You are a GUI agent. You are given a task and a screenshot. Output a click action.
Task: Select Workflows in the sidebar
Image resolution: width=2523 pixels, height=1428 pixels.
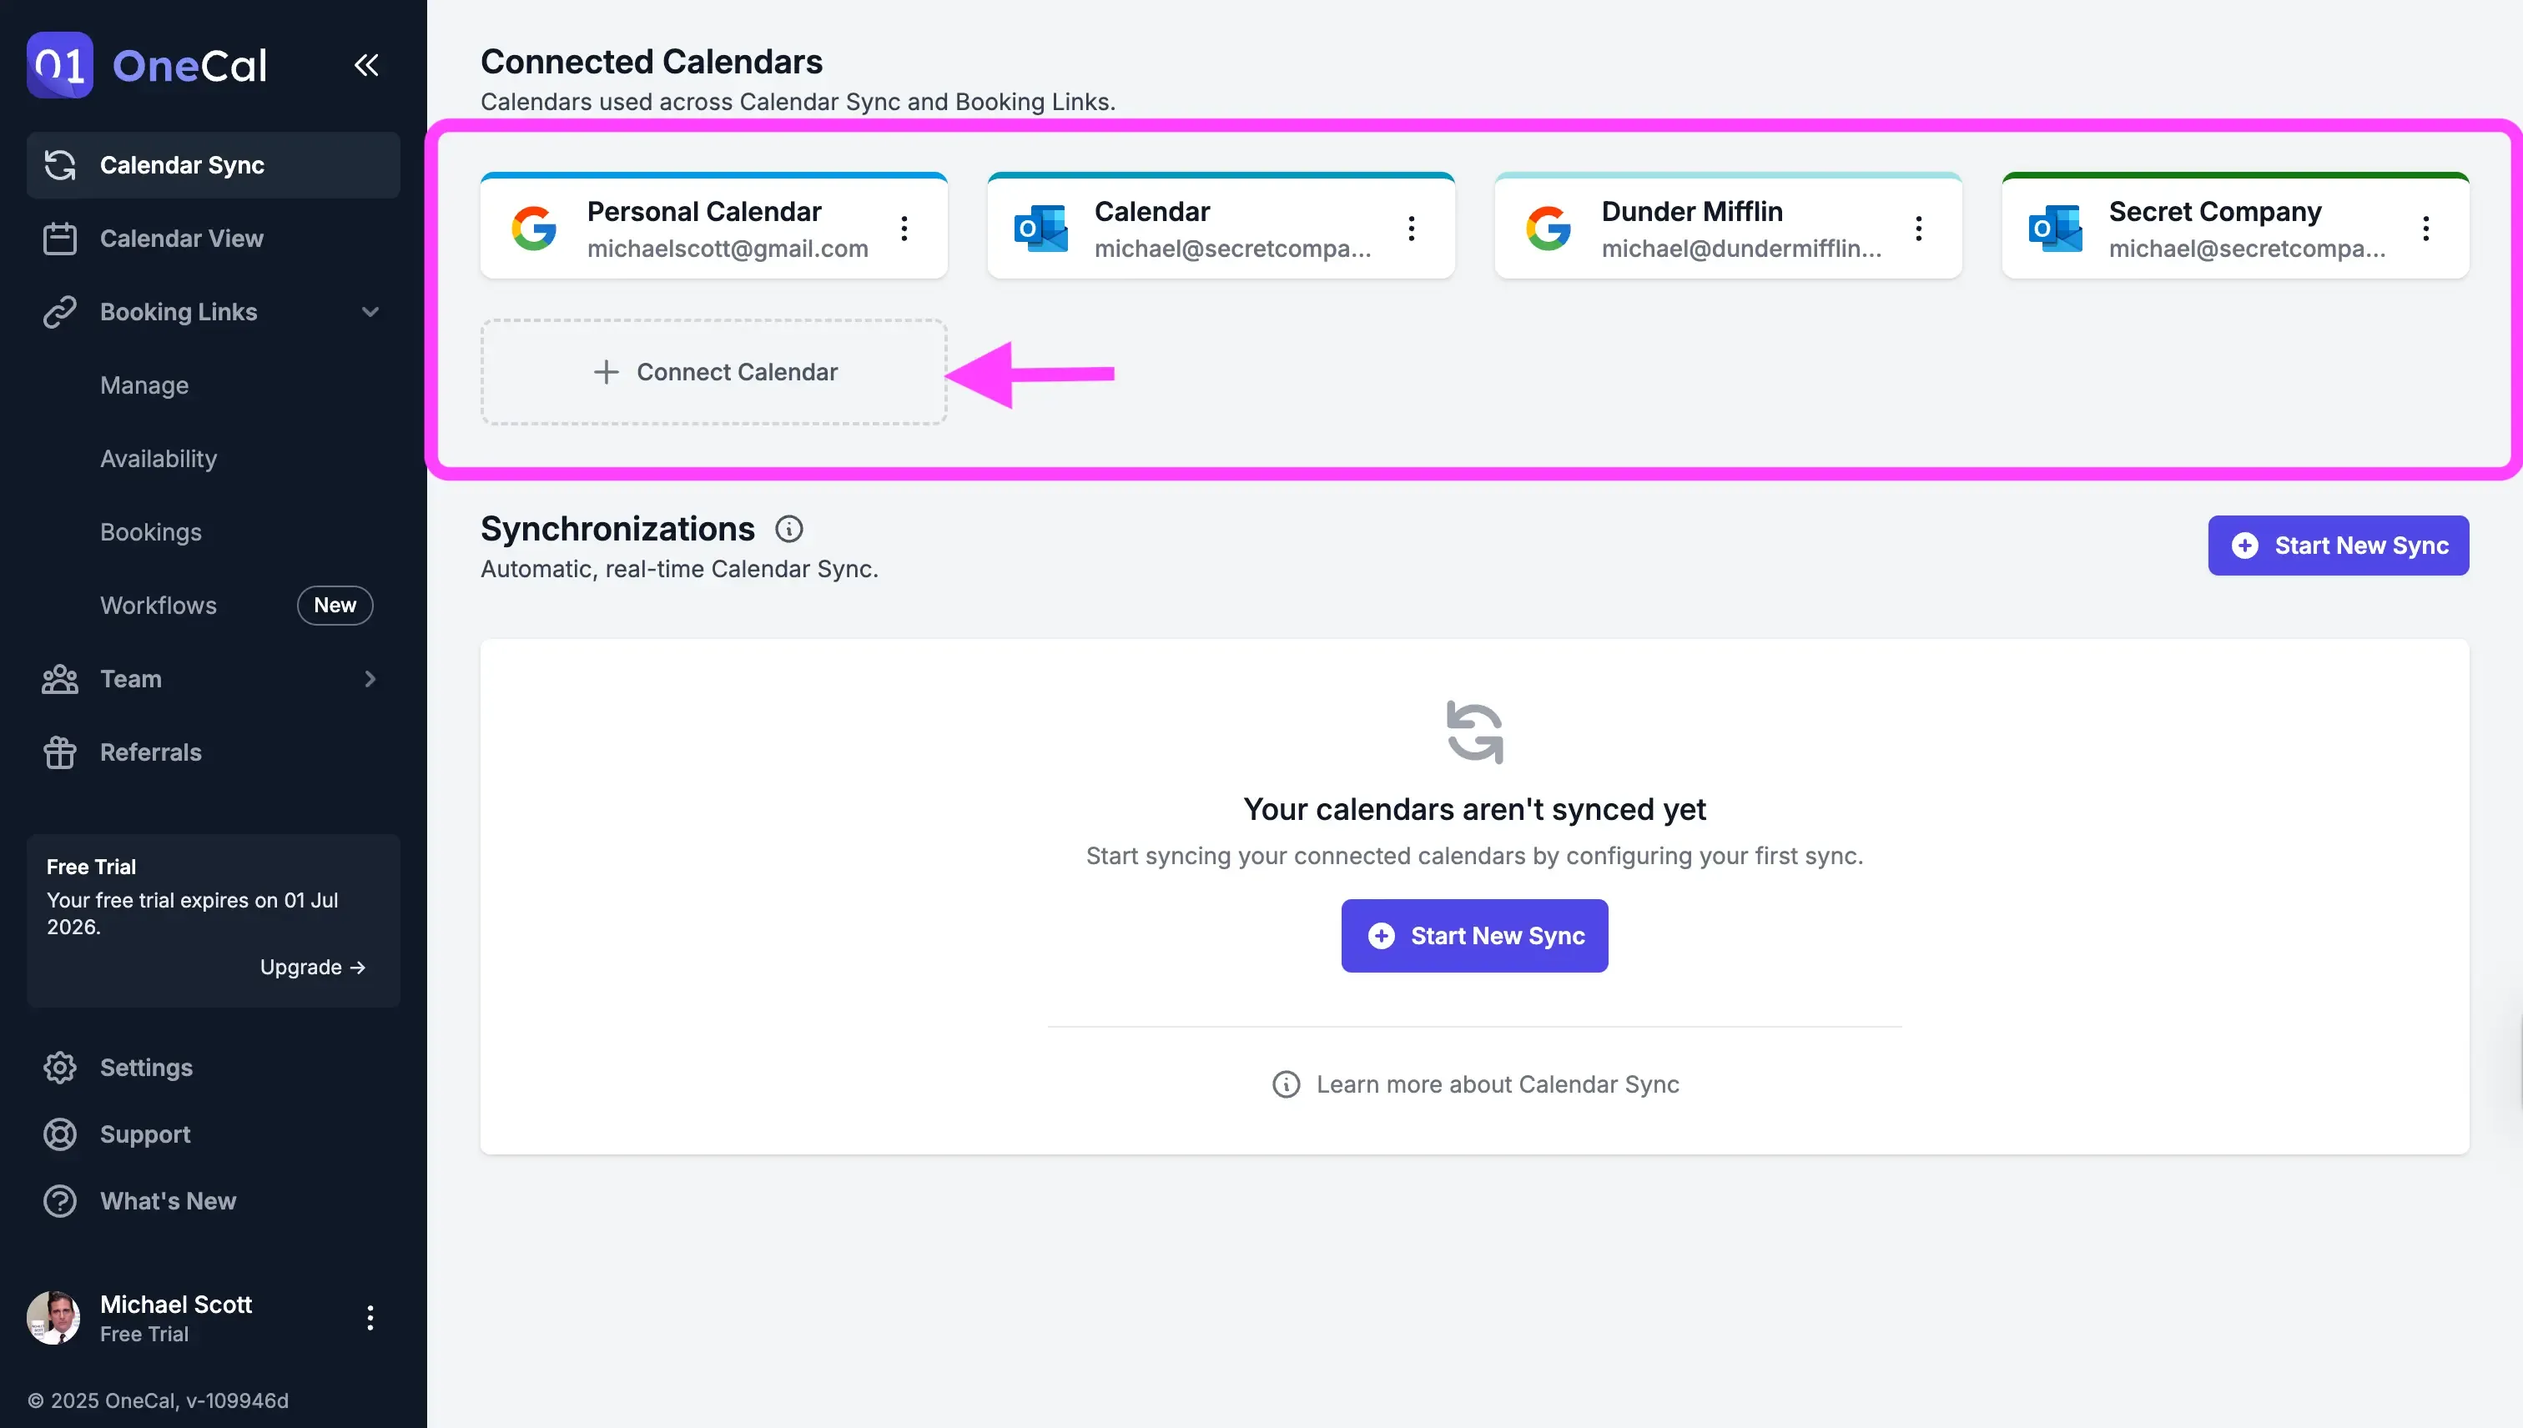158,605
